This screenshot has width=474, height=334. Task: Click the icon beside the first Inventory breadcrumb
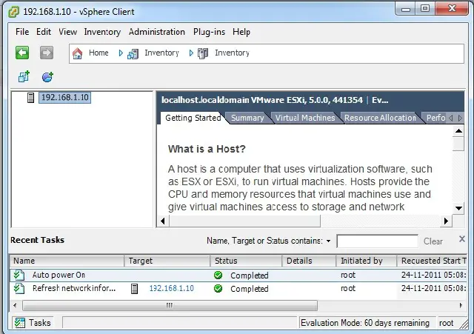133,54
